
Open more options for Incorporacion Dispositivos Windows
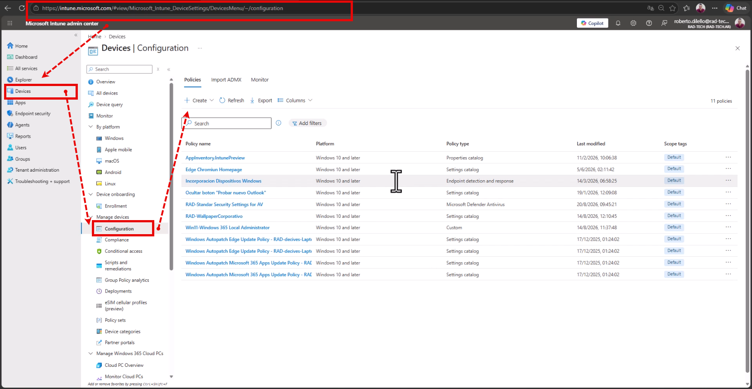[728, 181]
